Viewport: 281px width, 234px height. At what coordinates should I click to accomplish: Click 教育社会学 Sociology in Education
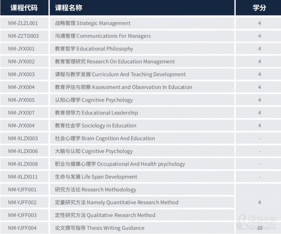96,125
